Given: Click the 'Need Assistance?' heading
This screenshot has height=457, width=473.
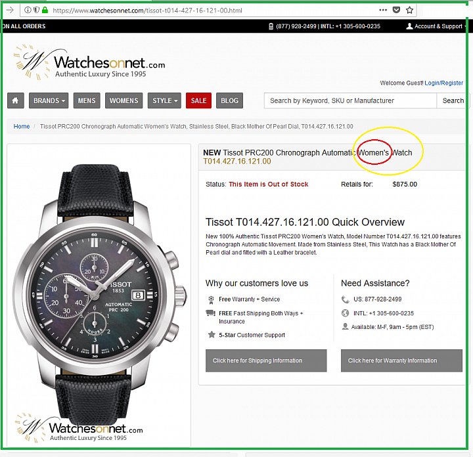Looking at the screenshot, I should (375, 284).
